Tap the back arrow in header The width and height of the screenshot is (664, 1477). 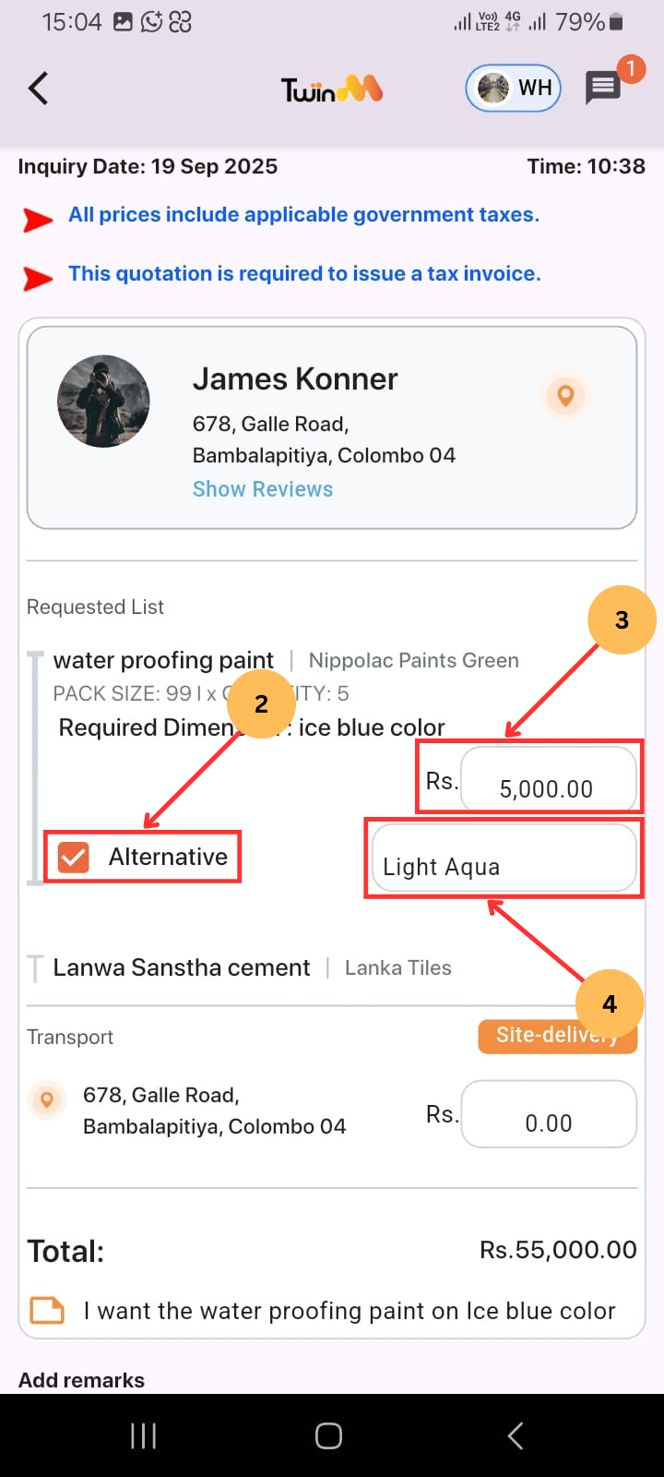38,89
